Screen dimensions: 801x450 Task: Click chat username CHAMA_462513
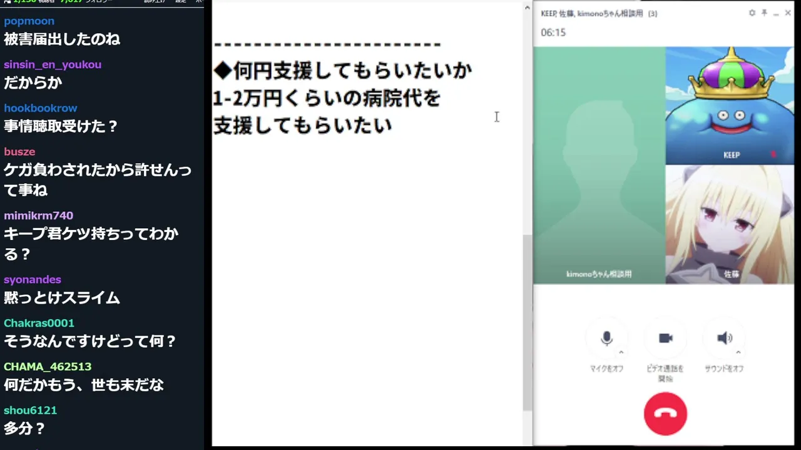click(48, 367)
